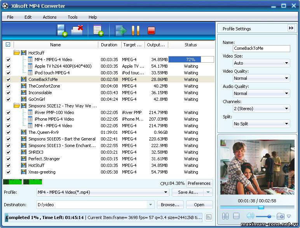This screenshot has height=228, width=300.
Task: Open the Tools menu
Action: coord(73,17)
